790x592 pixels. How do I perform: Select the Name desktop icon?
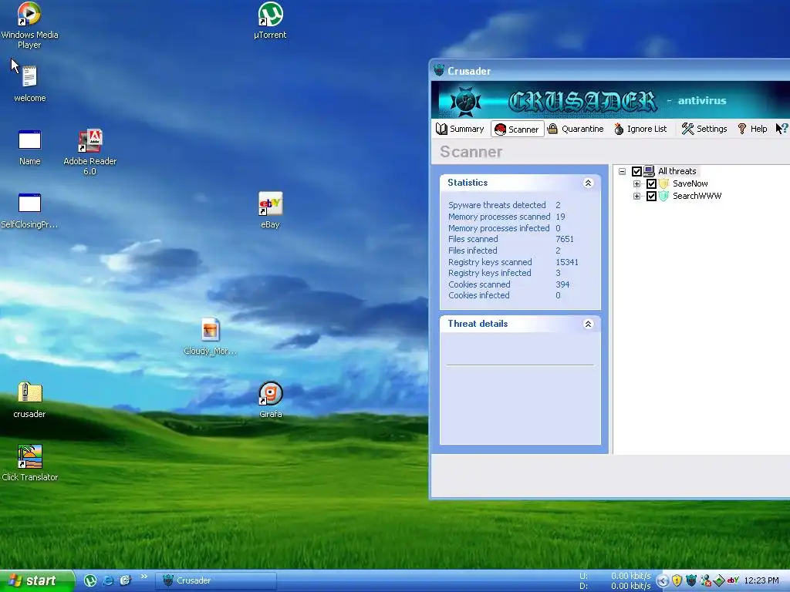coord(30,147)
